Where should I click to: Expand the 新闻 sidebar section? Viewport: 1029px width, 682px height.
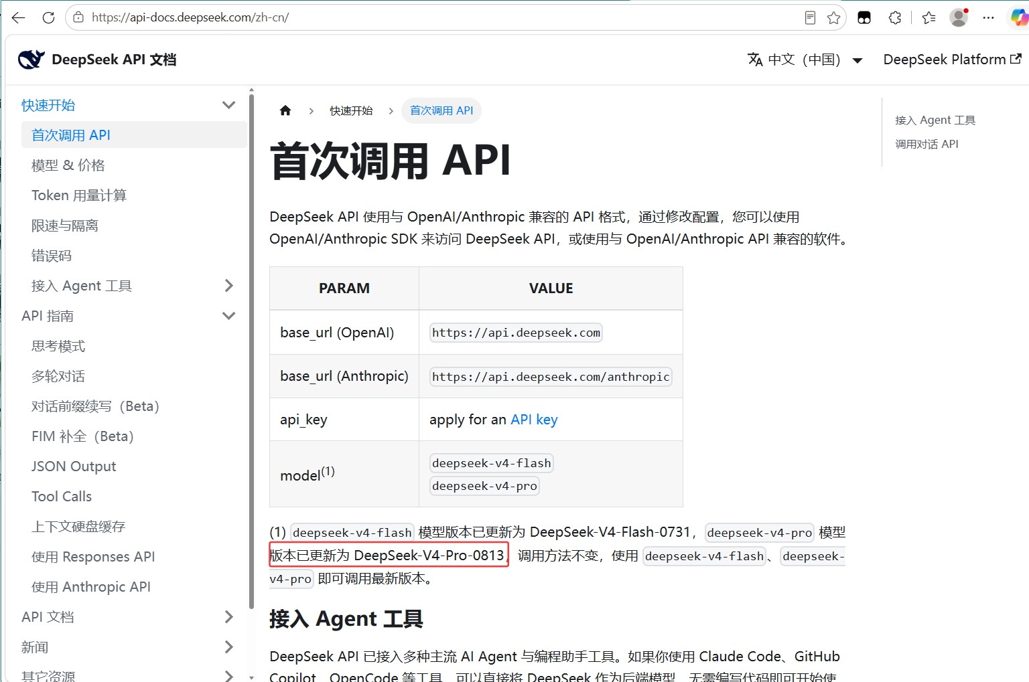click(x=228, y=647)
